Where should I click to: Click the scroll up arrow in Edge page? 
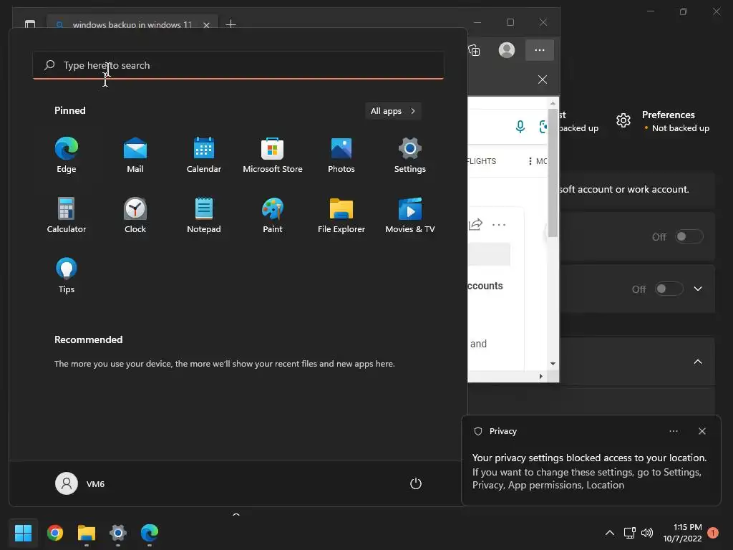pos(553,103)
